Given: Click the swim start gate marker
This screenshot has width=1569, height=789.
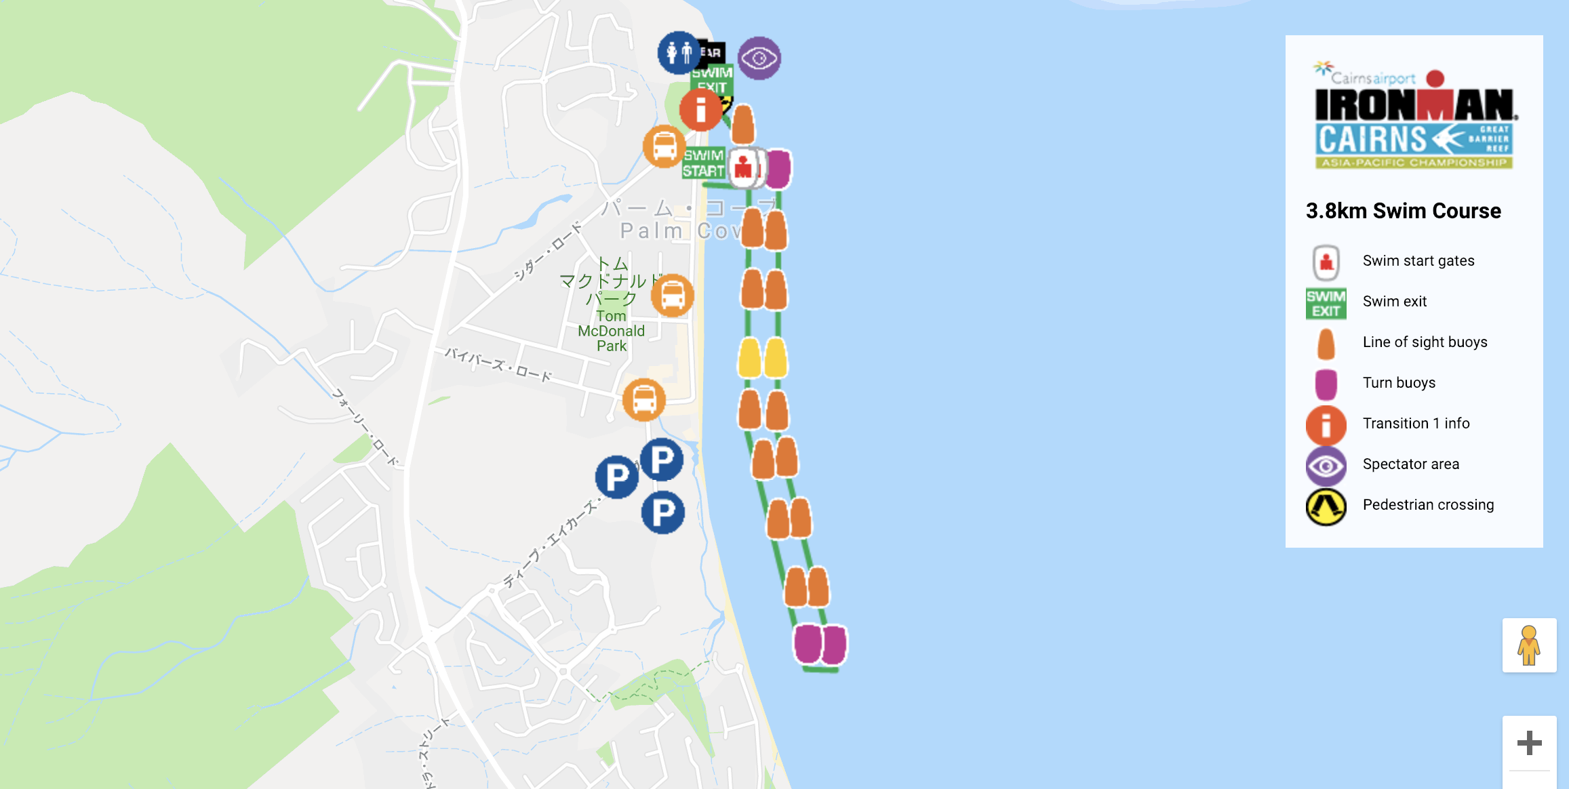Looking at the screenshot, I should pos(744,167).
